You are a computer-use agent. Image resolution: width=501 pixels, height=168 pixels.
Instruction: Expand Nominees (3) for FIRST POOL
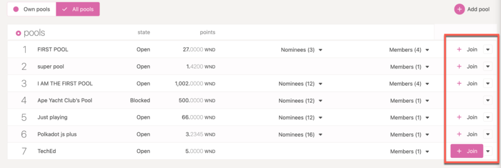[302, 50]
